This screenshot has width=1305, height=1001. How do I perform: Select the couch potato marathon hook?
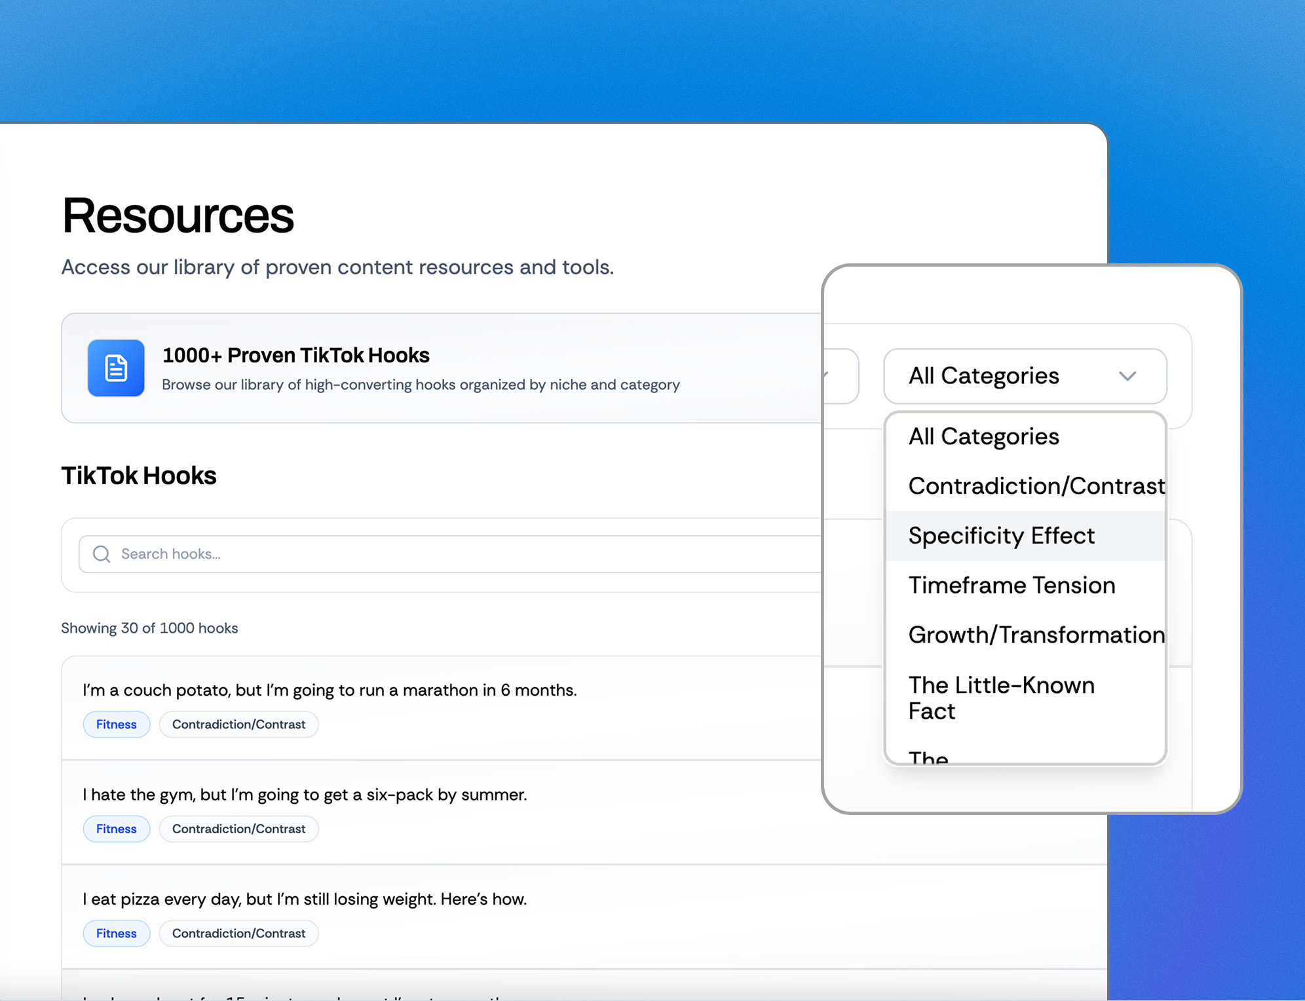pyautogui.click(x=330, y=690)
